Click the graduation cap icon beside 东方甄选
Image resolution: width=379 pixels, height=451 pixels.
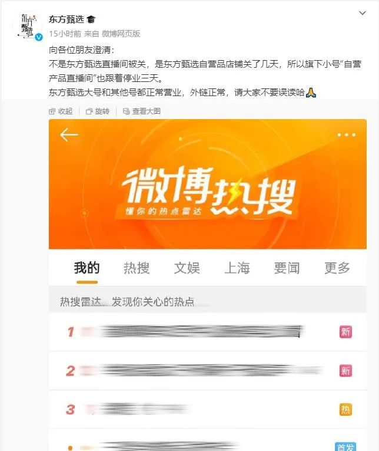tap(91, 19)
